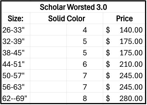
Task: Select the Scholar Worsted 3.0 title cell
Action: coord(73,7)
